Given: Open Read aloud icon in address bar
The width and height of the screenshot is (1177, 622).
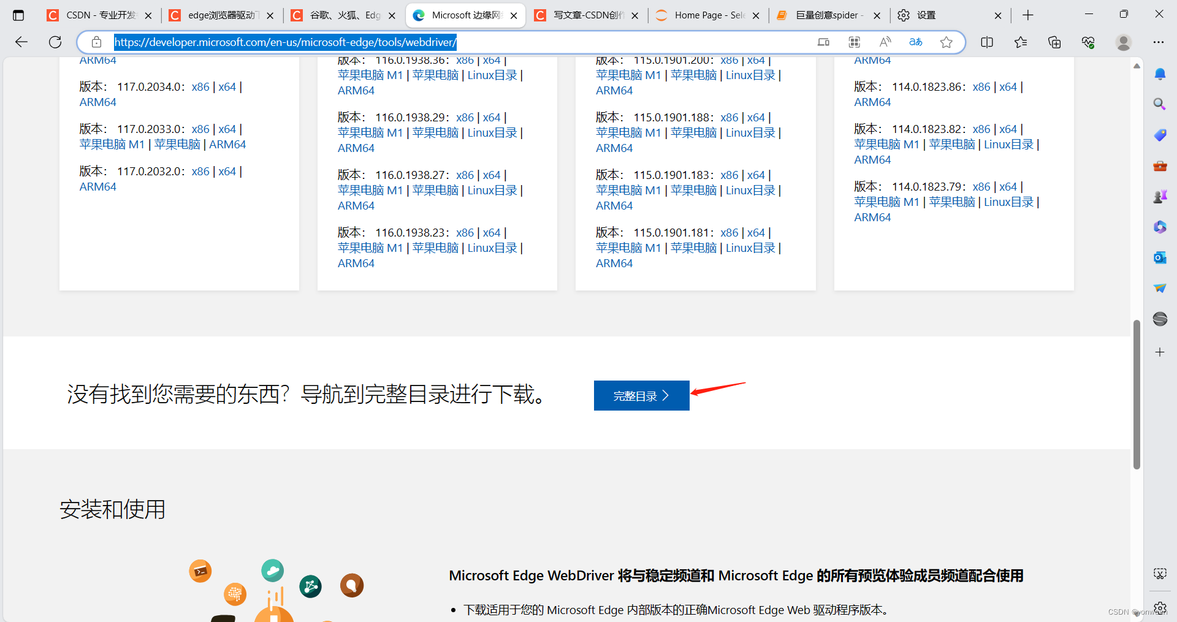Looking at the screenshot, I should pyautogui.click(x=885, y=42).
